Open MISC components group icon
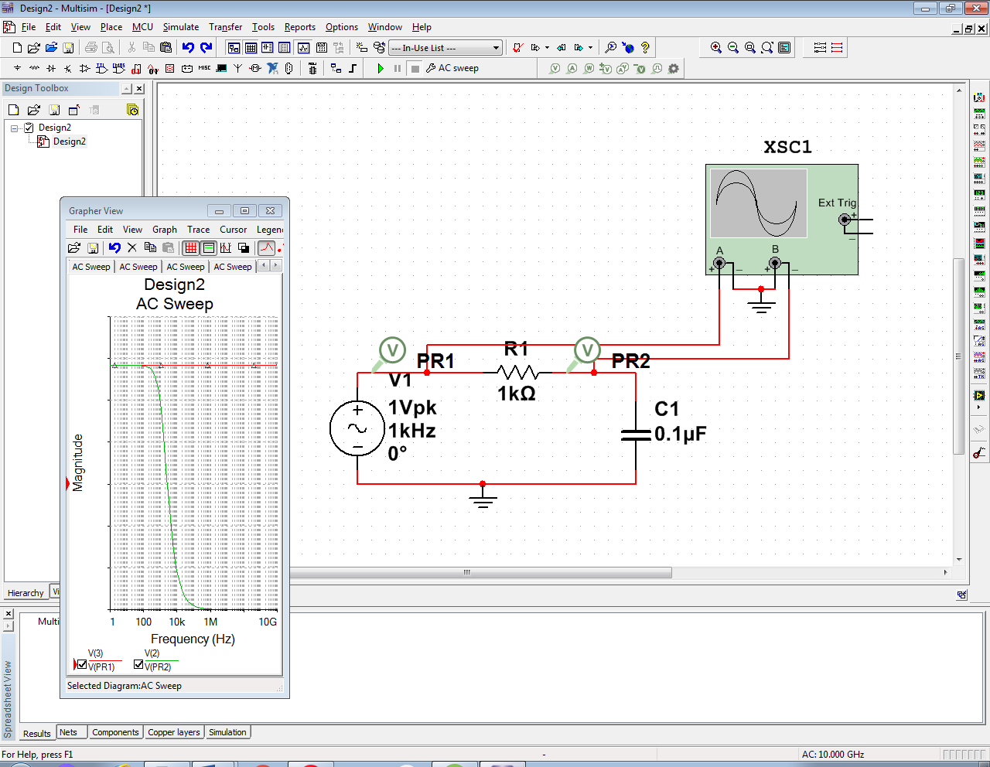 [204, 68]
